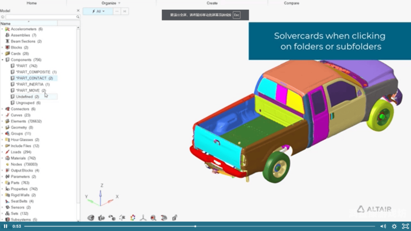Select the Sets (132) row

tap(17, 213)
